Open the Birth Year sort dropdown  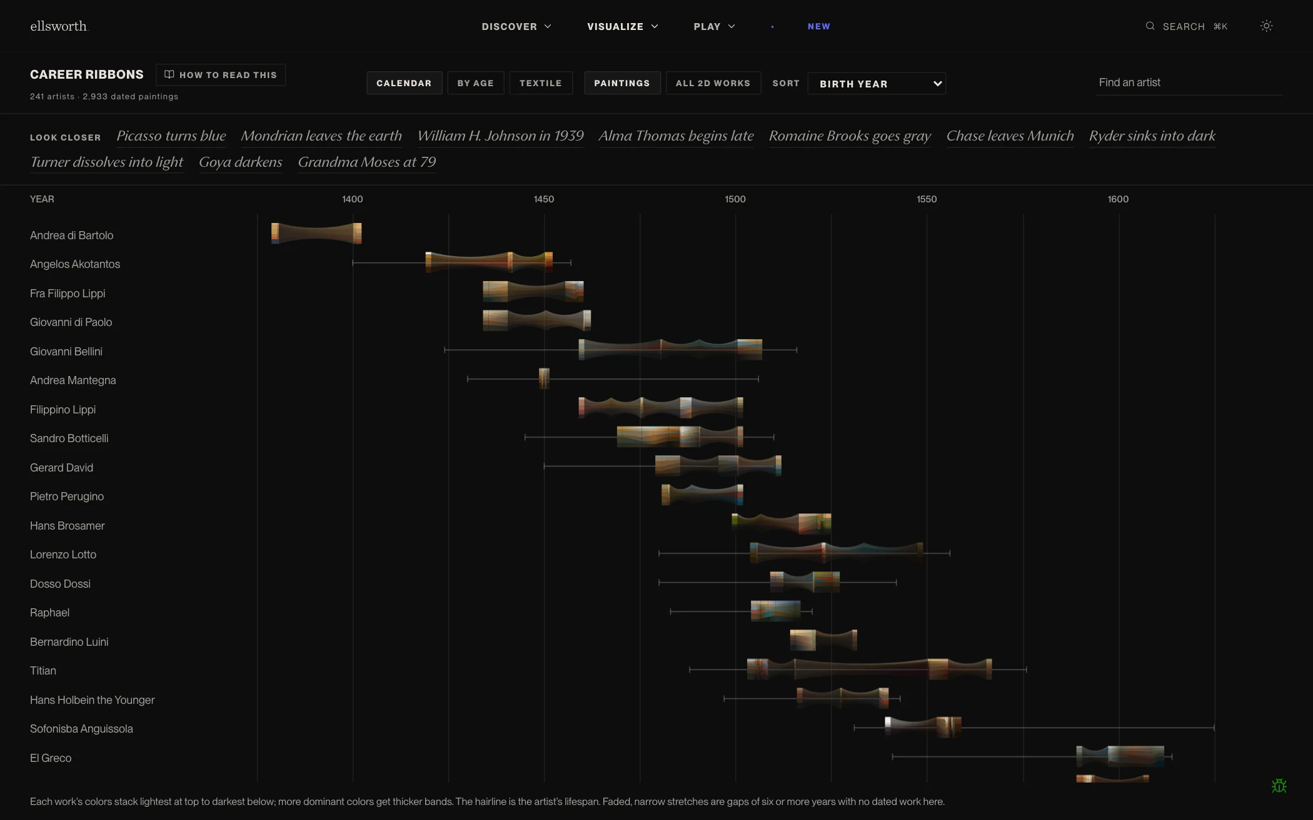(x=877, y=83)
